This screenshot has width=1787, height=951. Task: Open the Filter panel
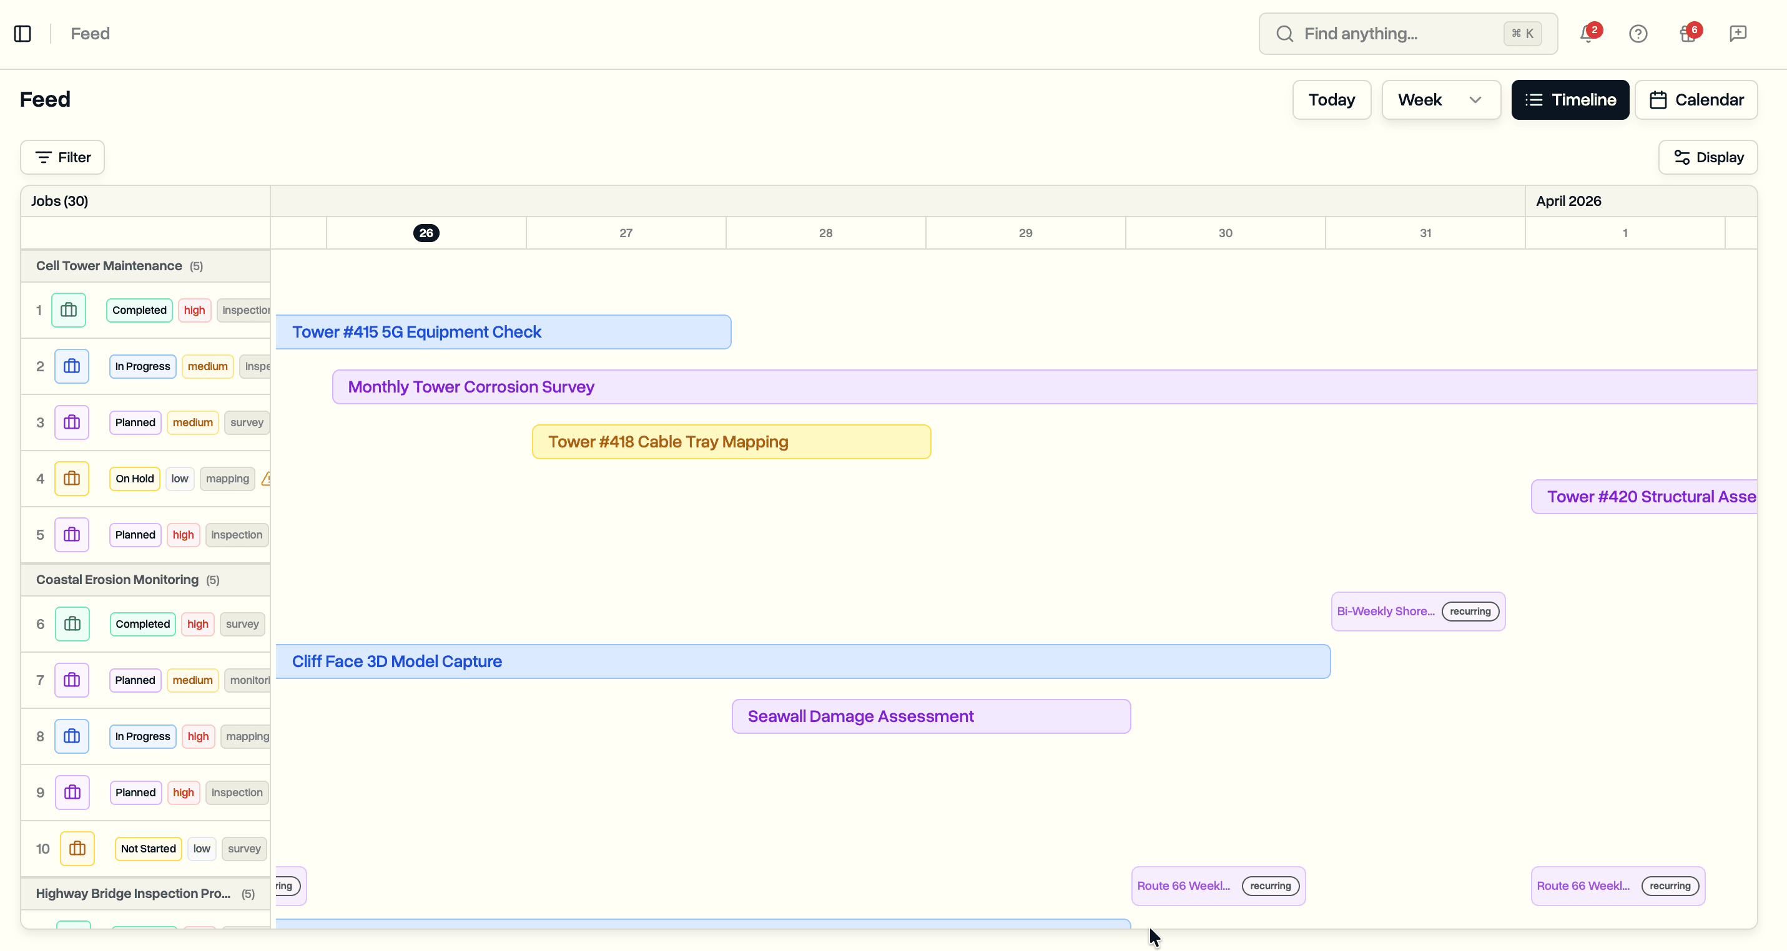click(x=62, y=157)
